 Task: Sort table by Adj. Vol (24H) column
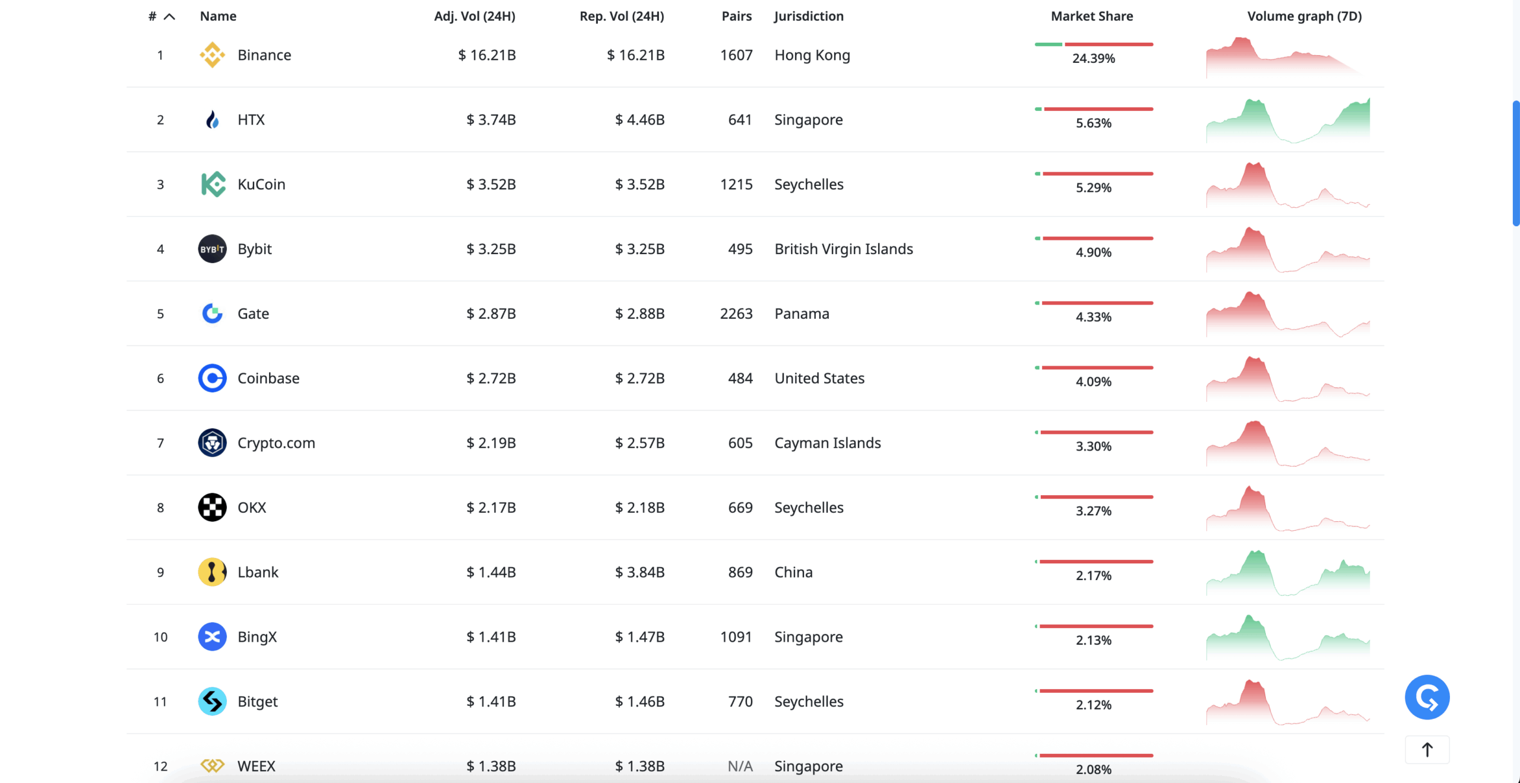474,17
